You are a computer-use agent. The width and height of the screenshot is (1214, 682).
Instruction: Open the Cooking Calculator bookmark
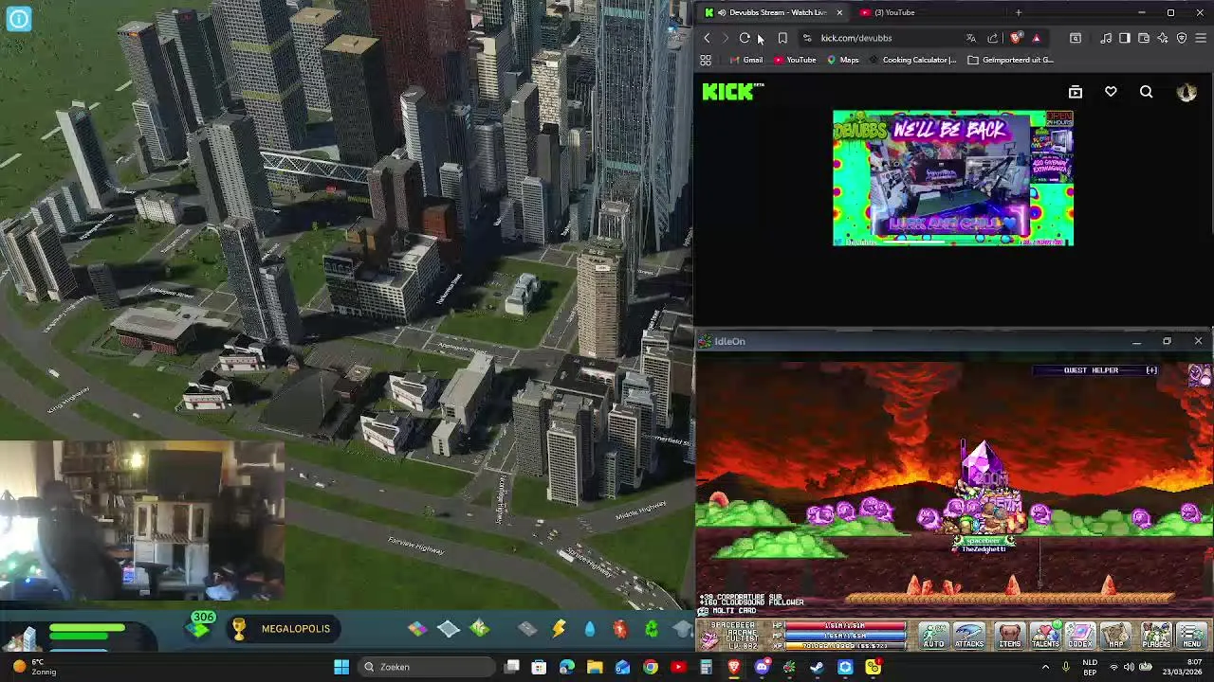click(912, 60)
